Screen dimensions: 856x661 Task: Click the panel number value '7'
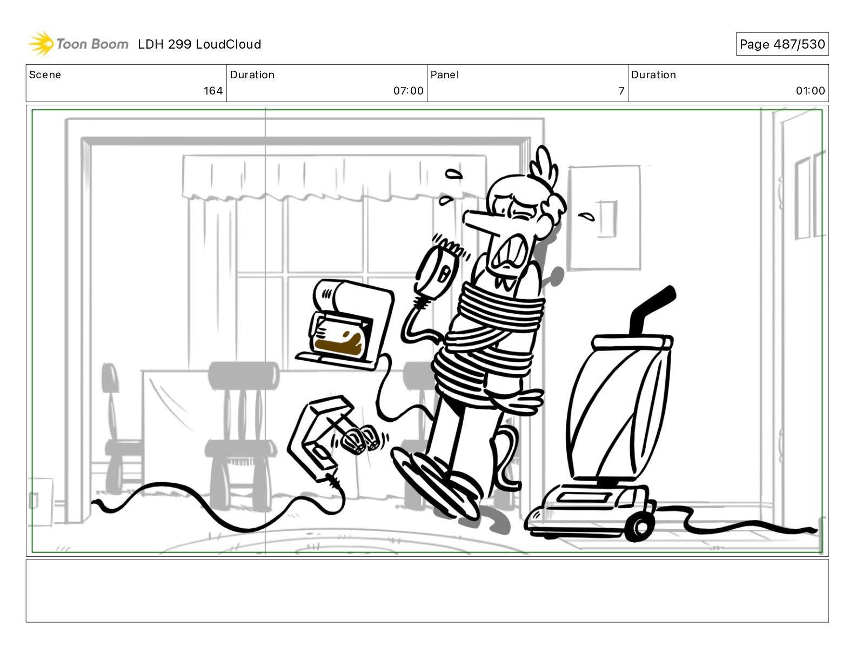click(x=621, y=91)
